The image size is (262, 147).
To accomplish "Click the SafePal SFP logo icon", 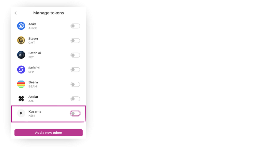I will coord(21,70).
